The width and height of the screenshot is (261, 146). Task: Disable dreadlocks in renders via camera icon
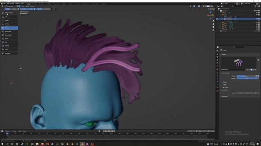pyautogui.click(x=259, y=19)
